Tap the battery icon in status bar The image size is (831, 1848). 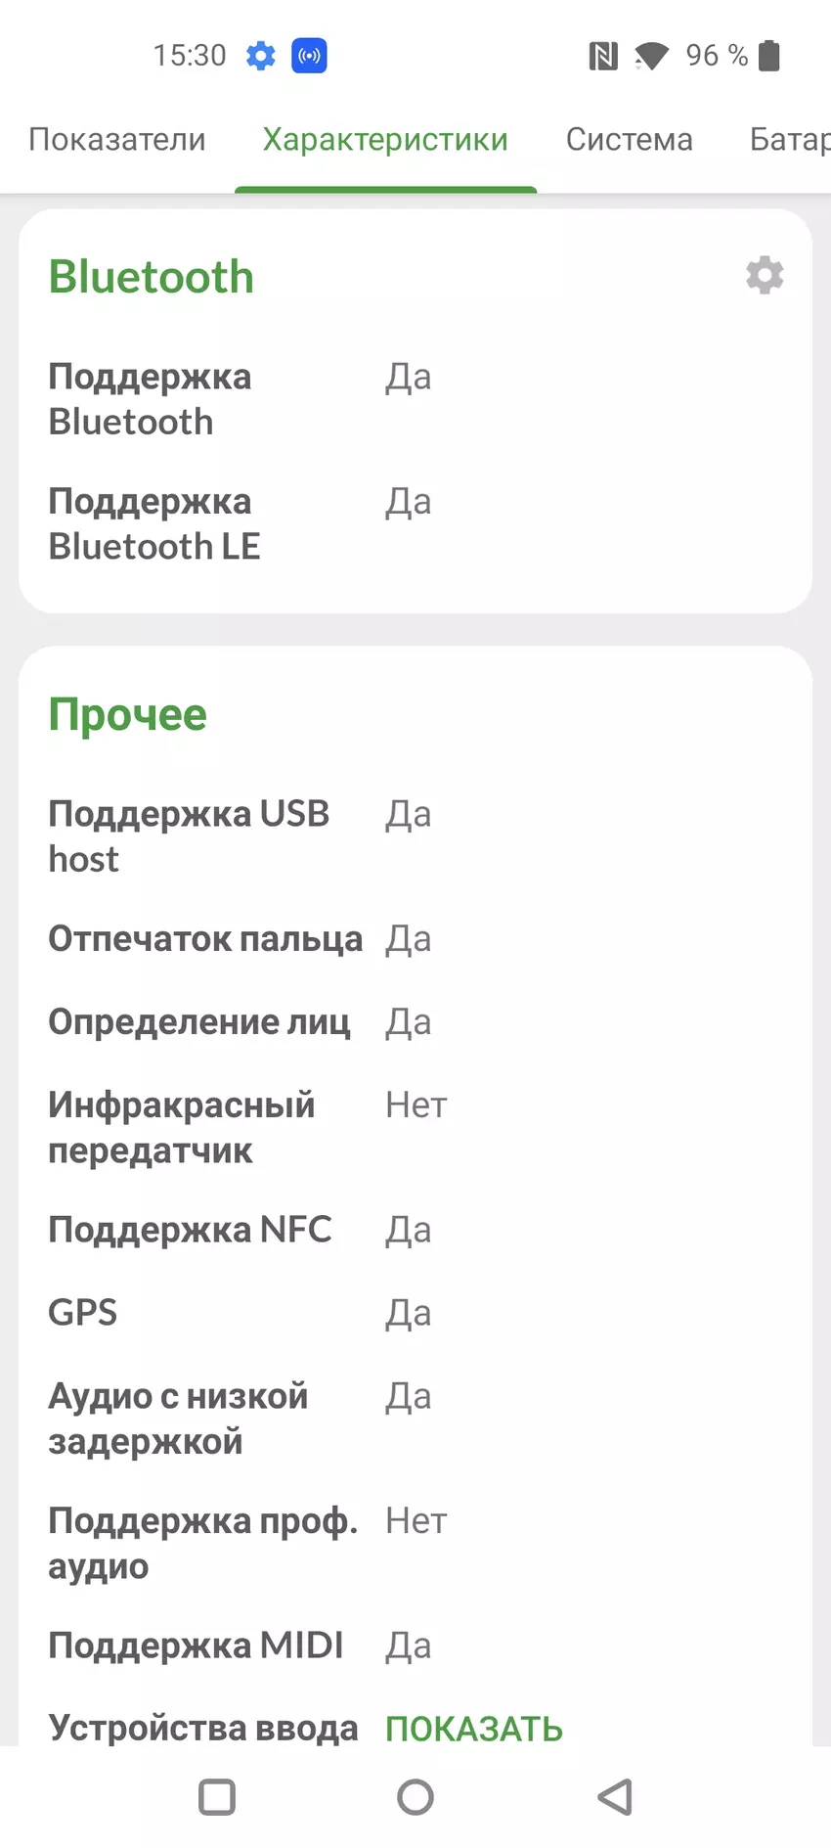pos(769,56)
